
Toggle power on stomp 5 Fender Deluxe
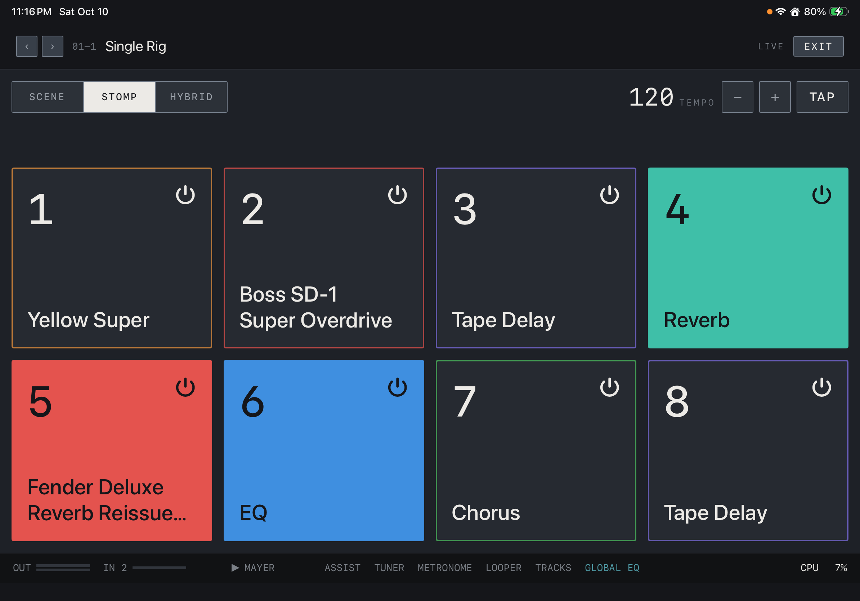(185, 387)
